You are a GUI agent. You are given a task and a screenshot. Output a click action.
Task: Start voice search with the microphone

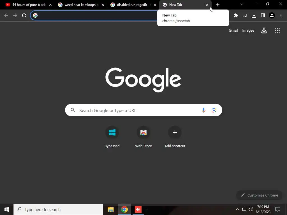(x=203, y=110)
